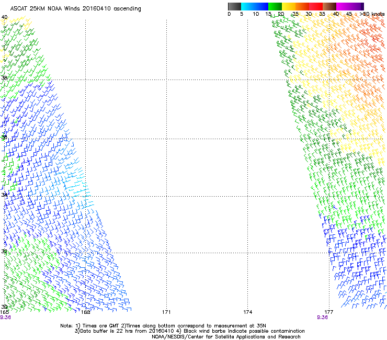
Task: Click the 174 longitude axis label
Action: (247, 312)
